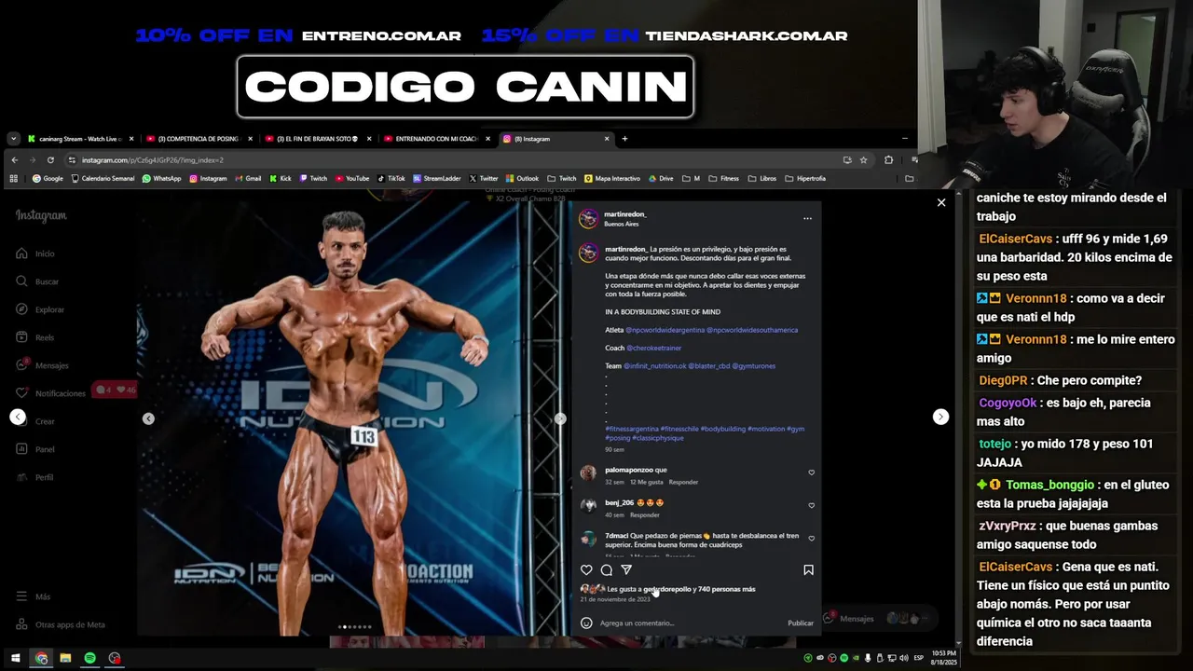This screenshot has width=1193, height=671.
Task: Open the emoji picker for comments
Action: click(586, 623)
